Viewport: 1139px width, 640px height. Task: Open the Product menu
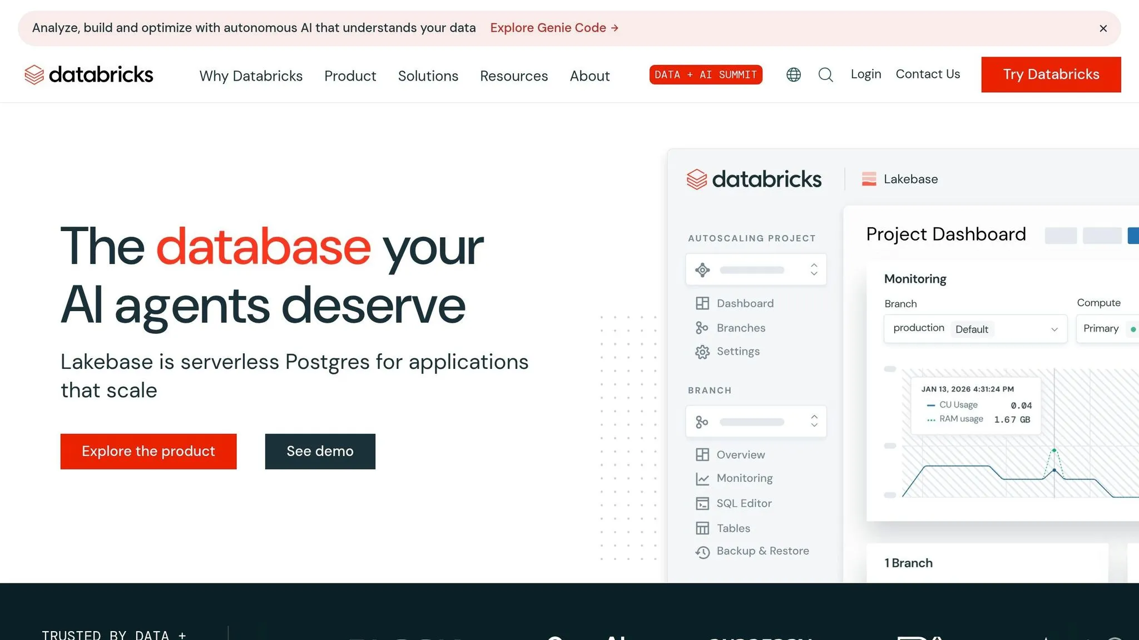coord(350,76)
